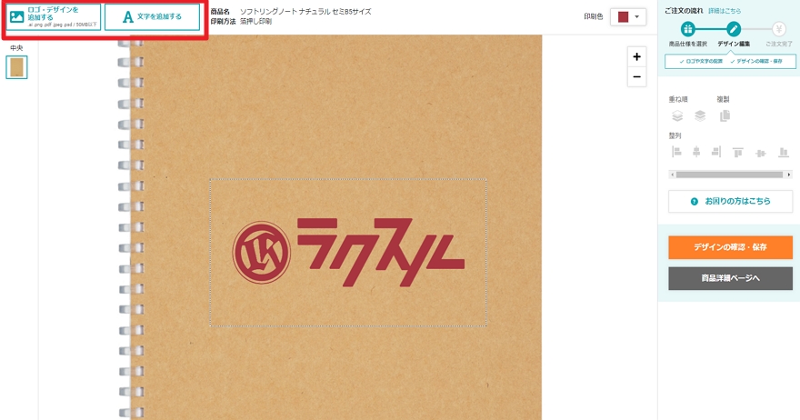Click the orange 'デザインの確認・保存' button
This screenshot has height=420, width=800.
(730, 247)
